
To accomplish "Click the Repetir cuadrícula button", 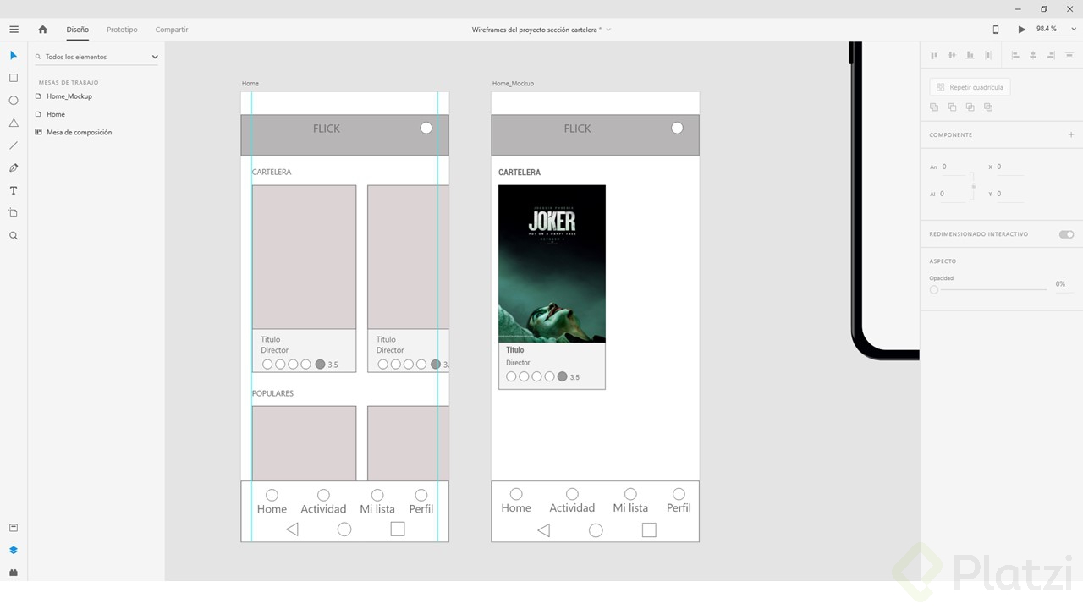I will point(970,87).
